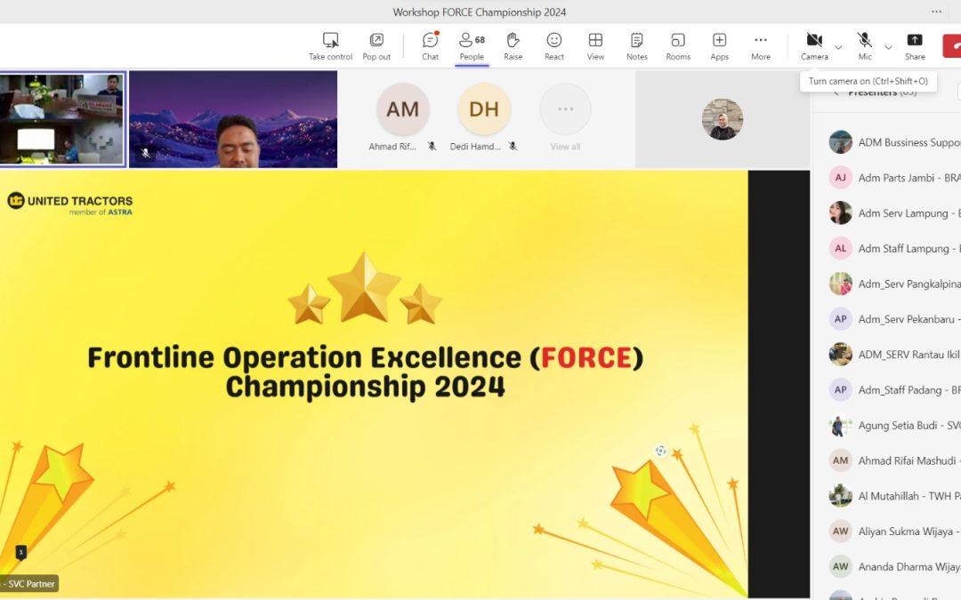Screen dimensions: 961x600
Task: Open the title bar ellipsis menu
Action: (x=936, y=12)
